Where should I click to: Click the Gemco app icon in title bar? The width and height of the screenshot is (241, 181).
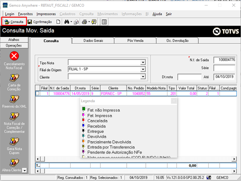tap(5, 6)
